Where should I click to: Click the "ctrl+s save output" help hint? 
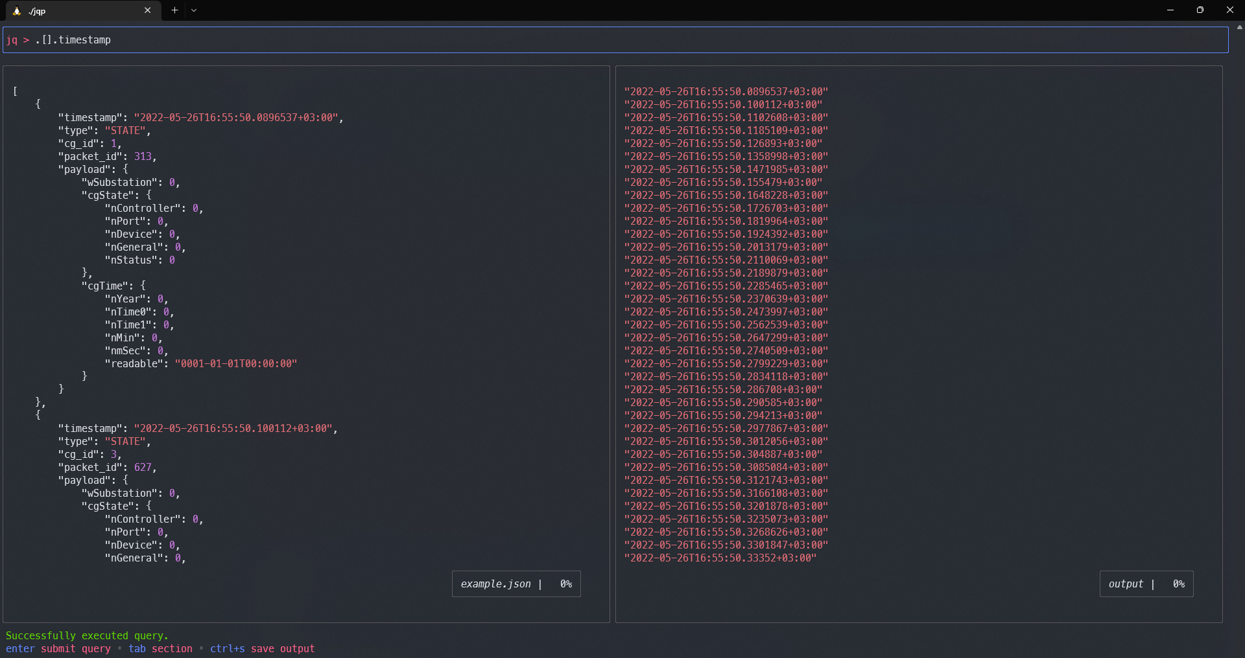click(x=262, y=648)
